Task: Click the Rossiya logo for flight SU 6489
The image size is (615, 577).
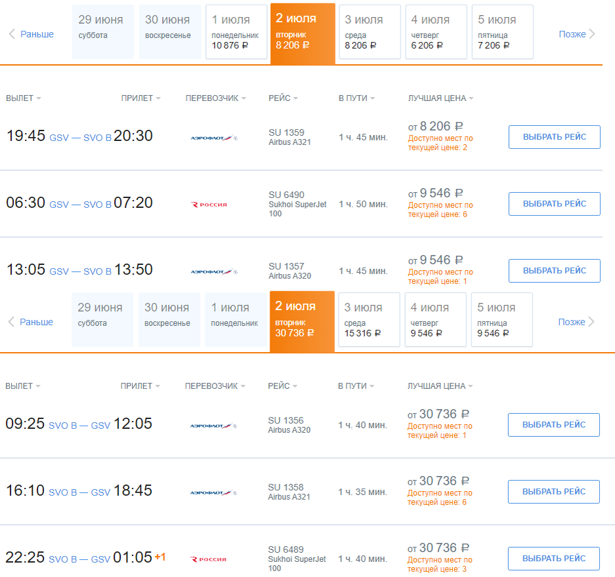Action: (208, 559)
